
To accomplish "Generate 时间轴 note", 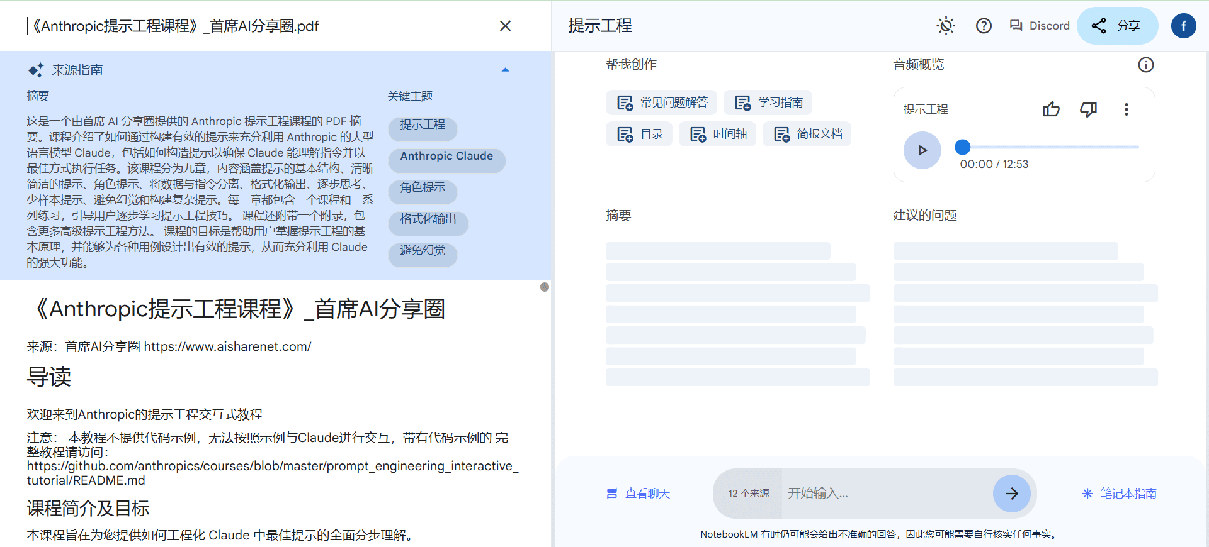I will (x=718, y=134).
